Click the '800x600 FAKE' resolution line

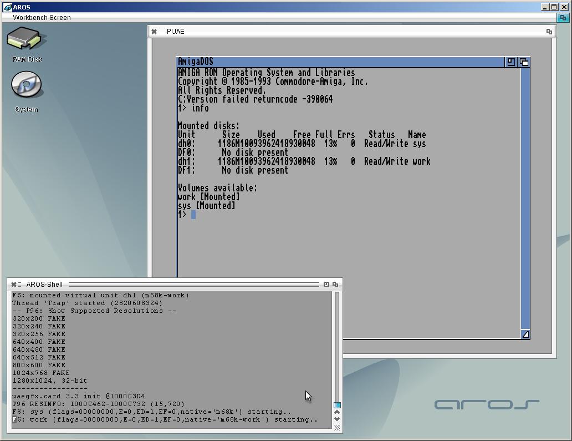coord(39,365)
